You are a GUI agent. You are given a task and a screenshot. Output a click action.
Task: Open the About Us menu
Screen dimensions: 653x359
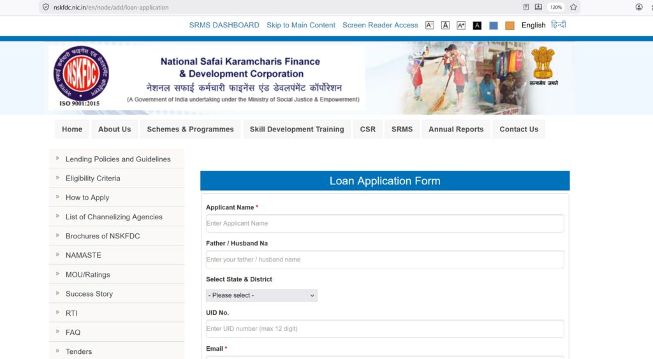point(115,129)
